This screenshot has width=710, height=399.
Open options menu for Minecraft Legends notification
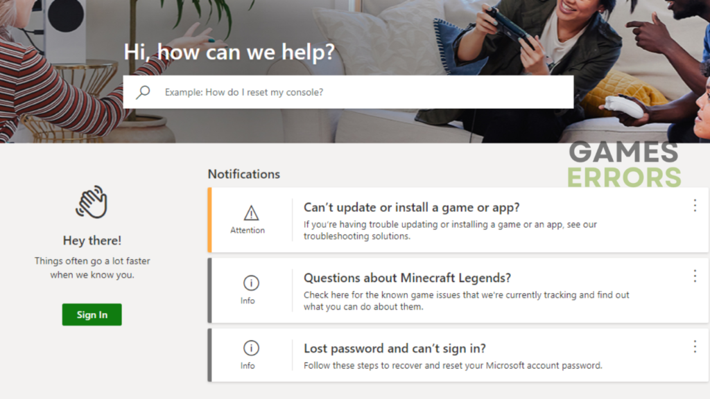tap(695, 276)
